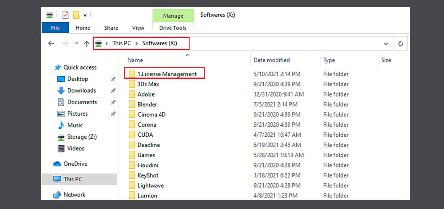Viewport: 444px width, 209px height.
Task: Click This PC in the address bar
Action: pyautogui.click(x=122, y=43)
